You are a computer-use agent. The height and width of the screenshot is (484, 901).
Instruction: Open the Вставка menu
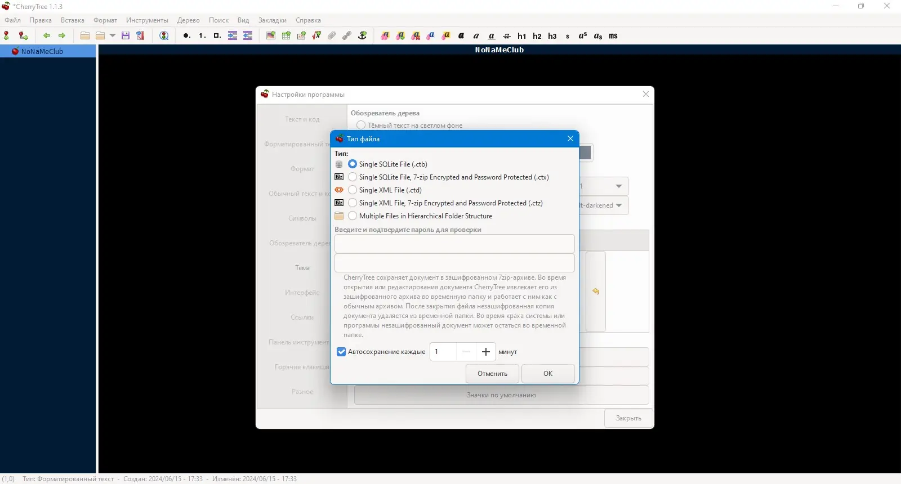pos(73,20)
